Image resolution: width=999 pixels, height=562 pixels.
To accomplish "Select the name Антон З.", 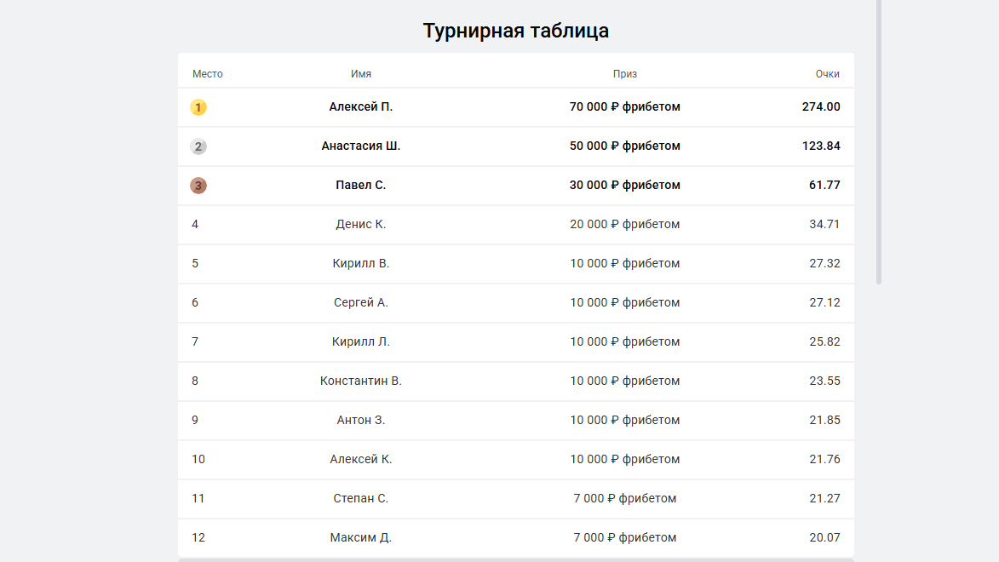I will pyautogui.click(x=360, y=421).
